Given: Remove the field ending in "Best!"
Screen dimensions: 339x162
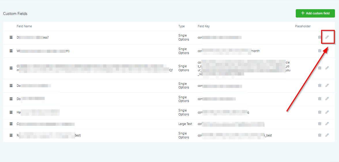Looking at the screenshot, I should pyautogui.click(x=319, y=135).
